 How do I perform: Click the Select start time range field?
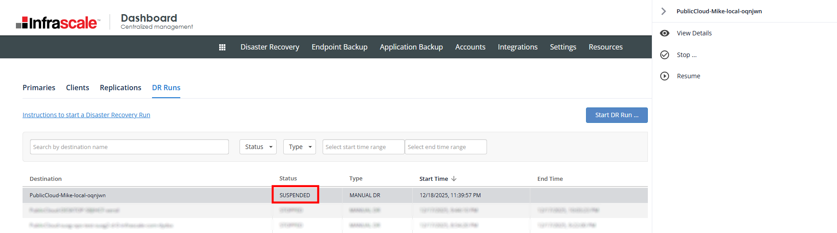(363, 147)
